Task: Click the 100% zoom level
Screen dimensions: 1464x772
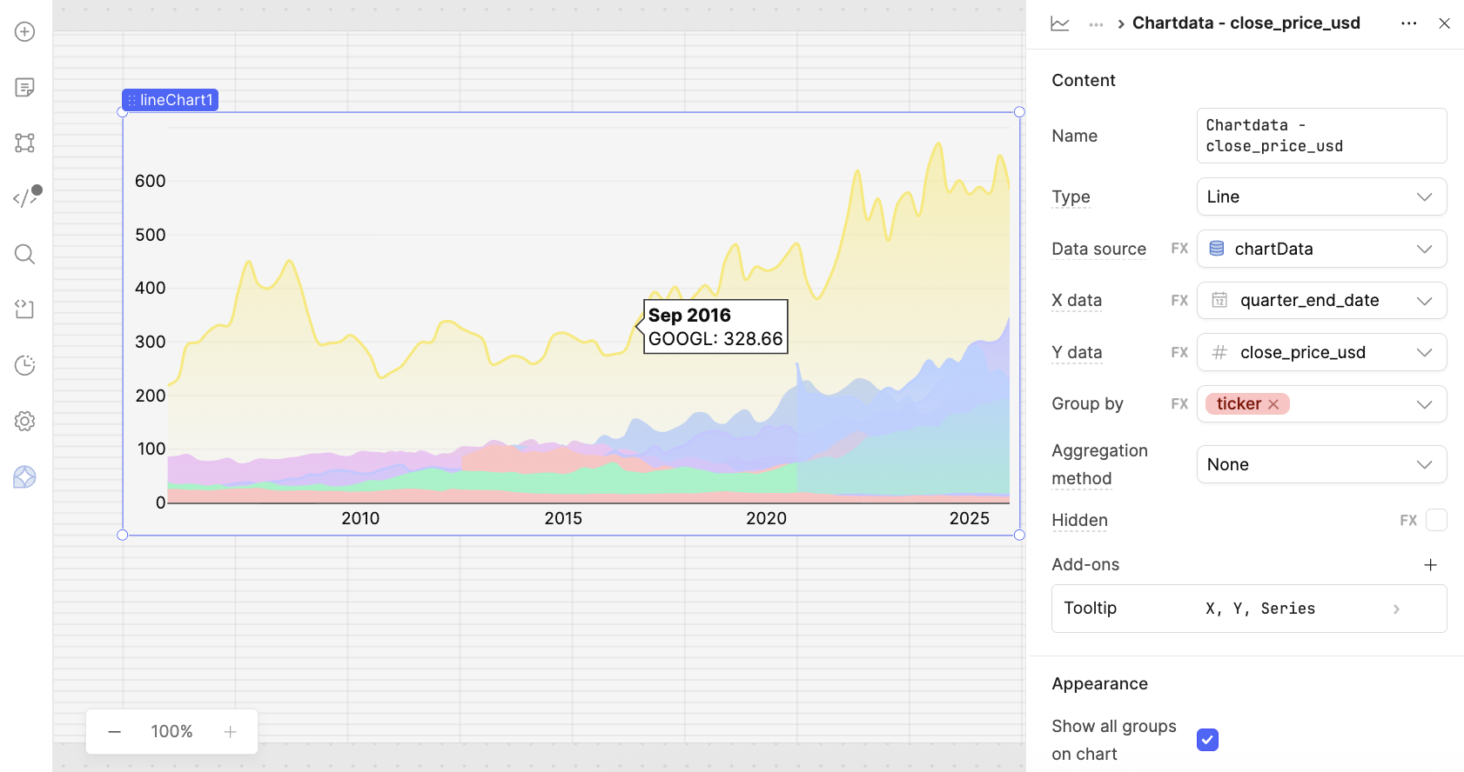Action: click(x=171, y=732)
